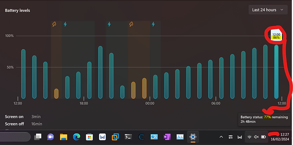Open the Microsoft Store taskbar icon
Image resolution: width=293 pixels, height=145 pixels.
89,137
